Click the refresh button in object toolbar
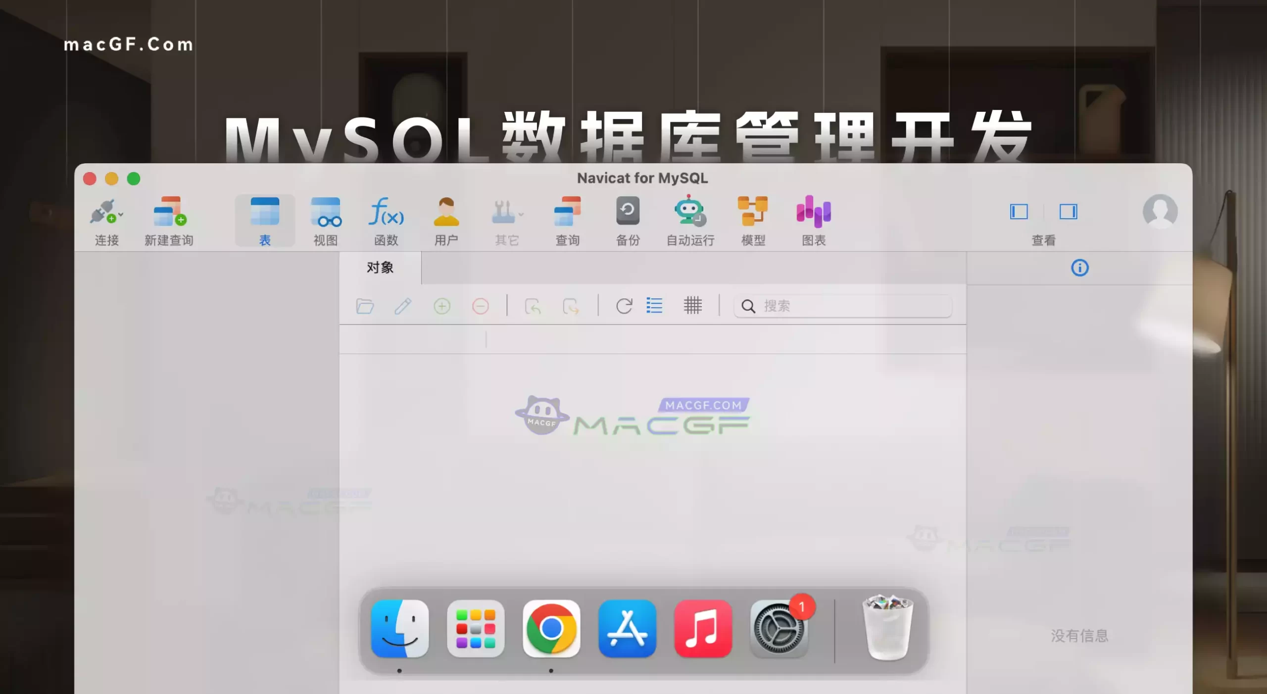This screenshot has height=694, width=1267. 624,306
